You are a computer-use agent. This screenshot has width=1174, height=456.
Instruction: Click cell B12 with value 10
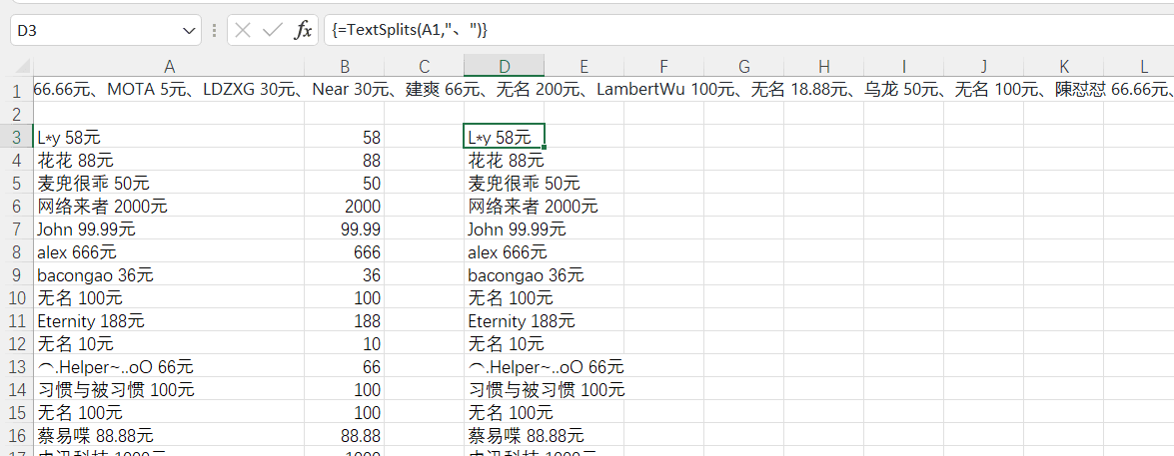(345, 344)
